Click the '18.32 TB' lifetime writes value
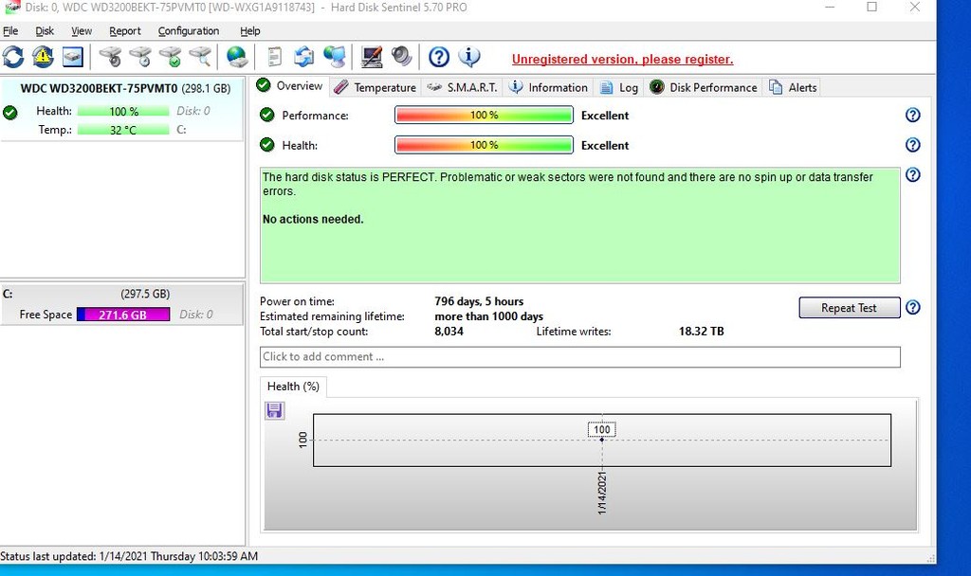 point(701,331)
